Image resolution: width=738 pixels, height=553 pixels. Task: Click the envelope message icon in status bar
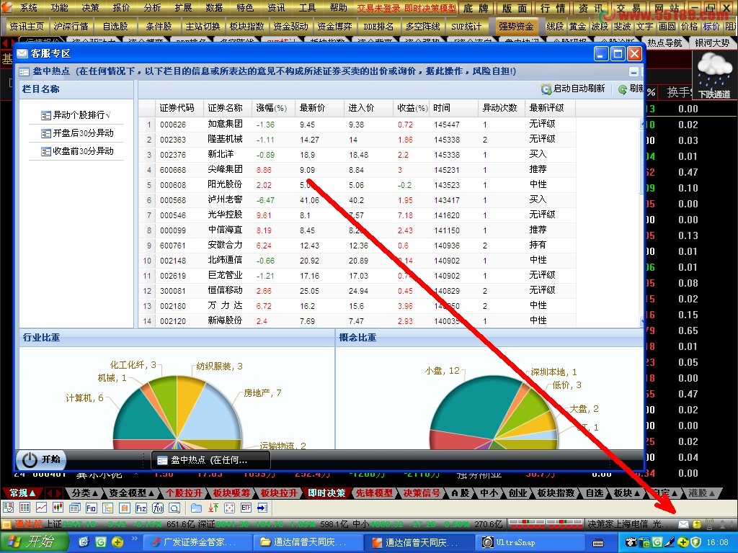(x=683, y=524)
